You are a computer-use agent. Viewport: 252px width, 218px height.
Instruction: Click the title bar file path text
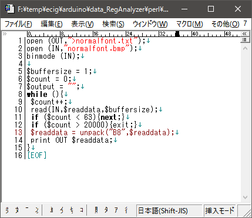[x=93, y=9]
